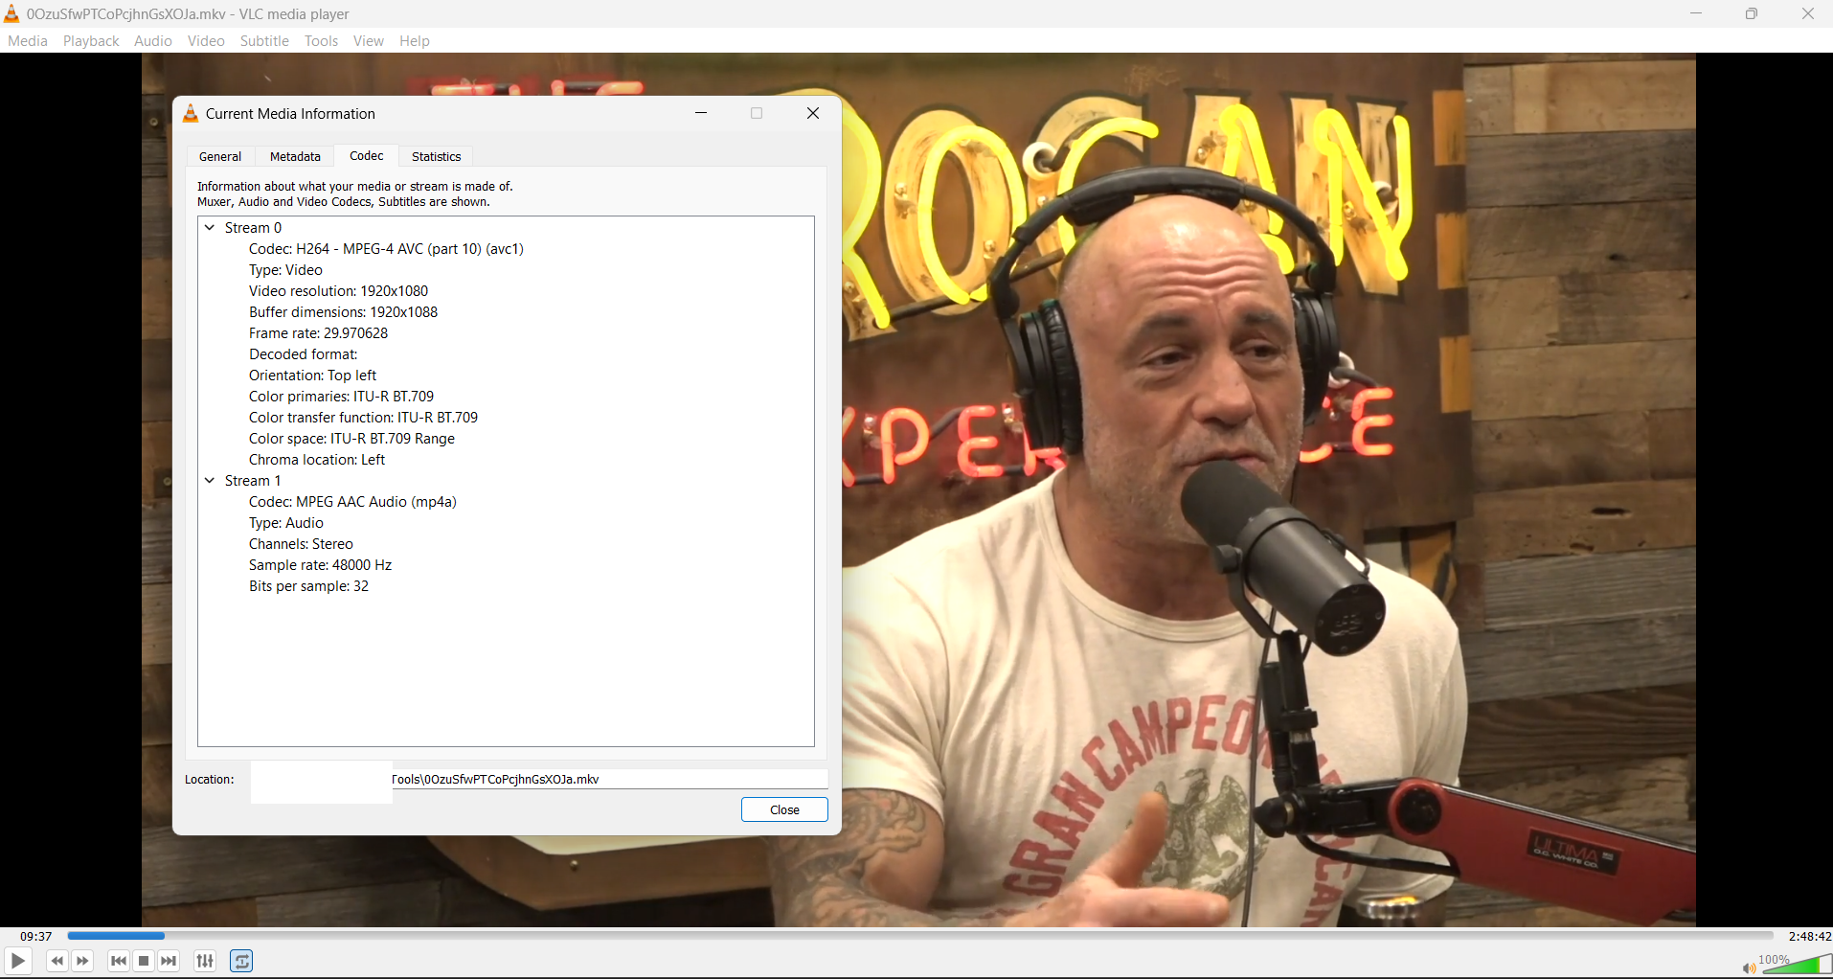
Task: Click the Location path field
Action: [609, 779]
